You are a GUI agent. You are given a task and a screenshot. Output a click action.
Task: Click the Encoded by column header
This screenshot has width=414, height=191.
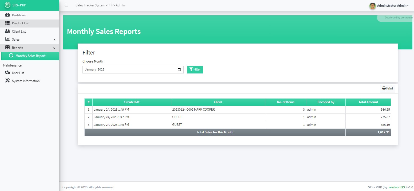click(x=326, y=102)
